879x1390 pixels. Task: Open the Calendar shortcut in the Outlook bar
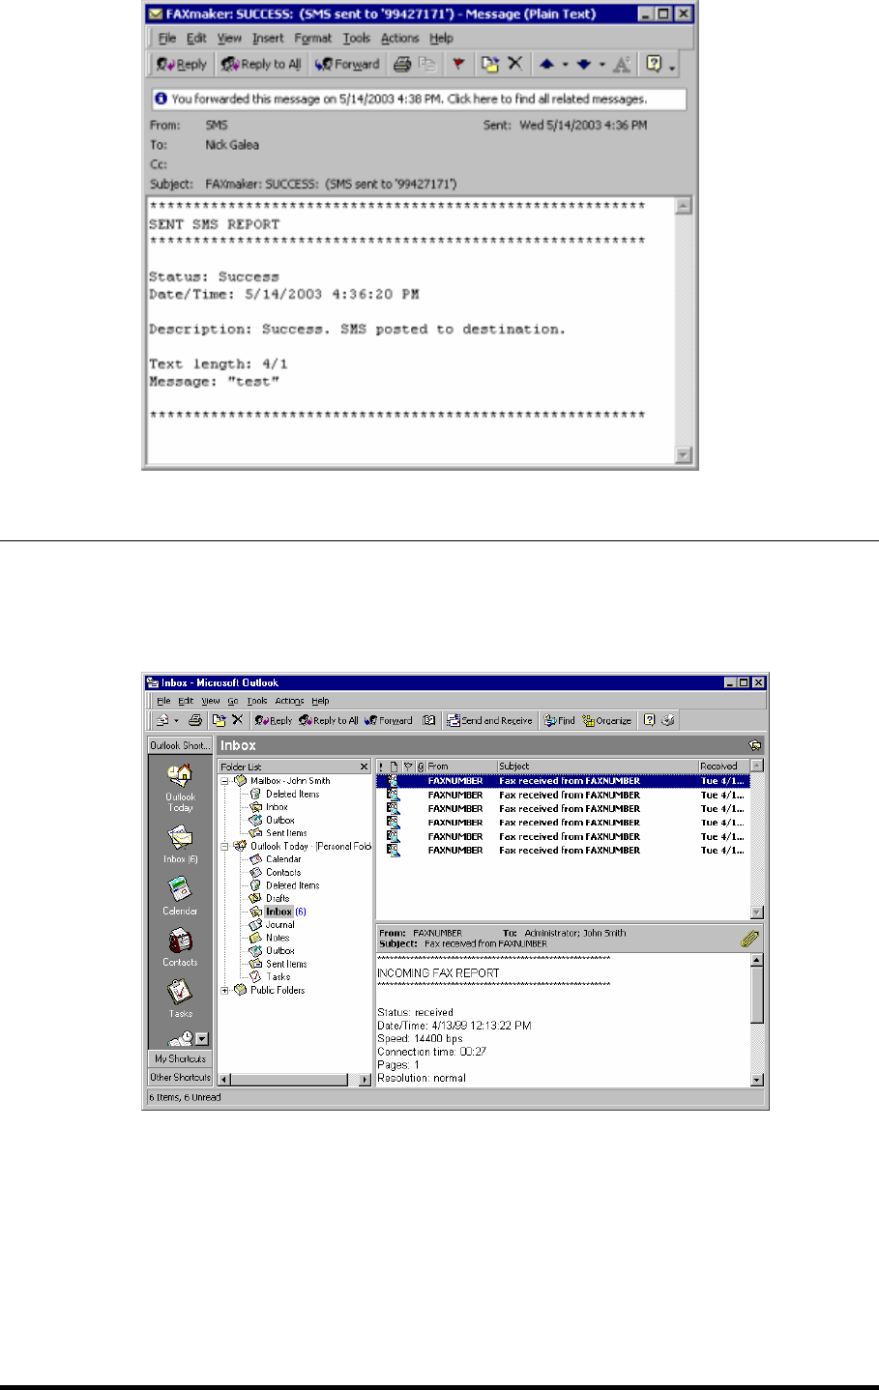pyautogui.click(x=180, y=895)
